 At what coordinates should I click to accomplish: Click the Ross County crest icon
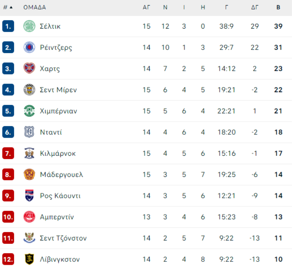pos(30,196)
